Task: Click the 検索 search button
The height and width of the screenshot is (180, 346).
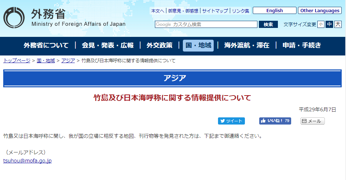Action: [x=268, y=24]
